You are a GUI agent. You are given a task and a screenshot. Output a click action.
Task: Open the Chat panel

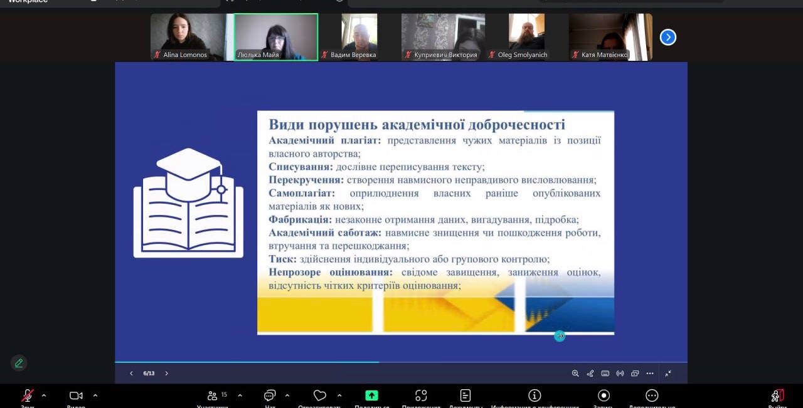(270, 395)
